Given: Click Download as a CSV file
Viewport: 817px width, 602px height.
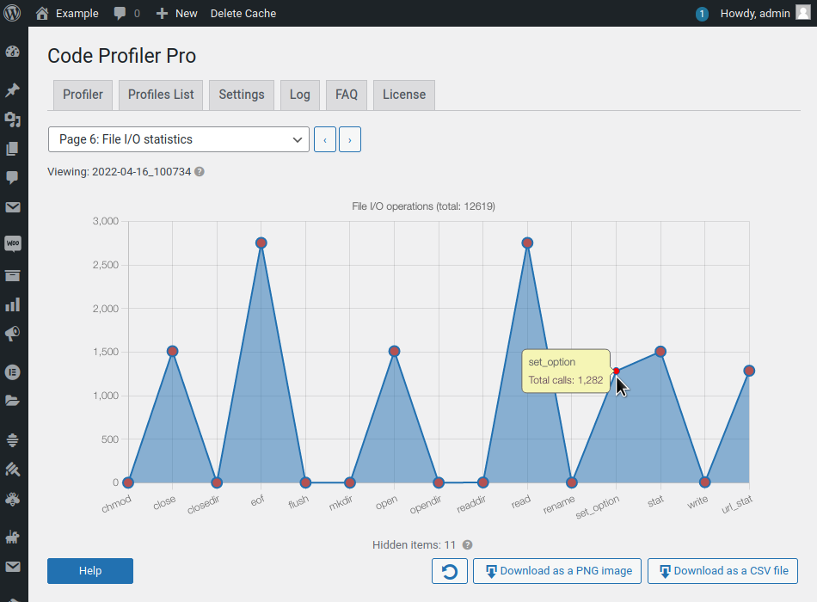Looking at the screenshot, I should coord(722,571).
